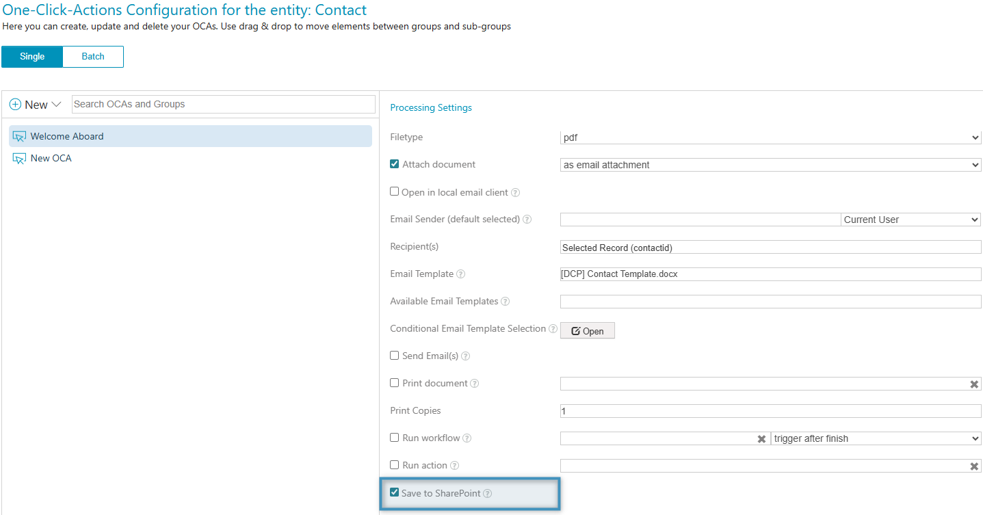Open the trigger after finish dropdown

(x=876, y=438)
